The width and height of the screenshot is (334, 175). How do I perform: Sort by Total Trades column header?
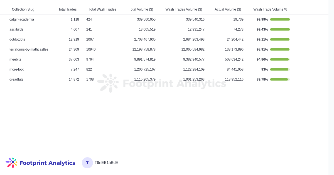pos(67,9)
